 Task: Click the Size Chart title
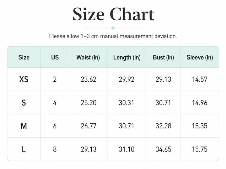[113, 14]
